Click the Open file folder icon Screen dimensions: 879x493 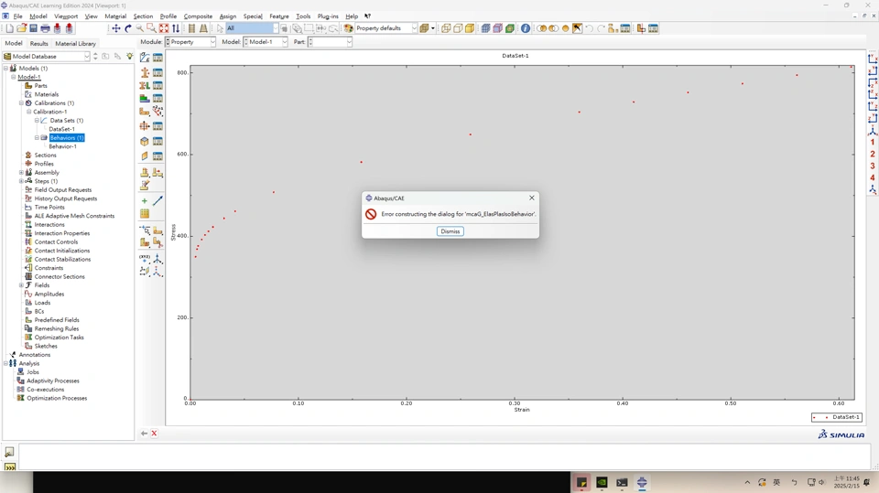[21, 28]
